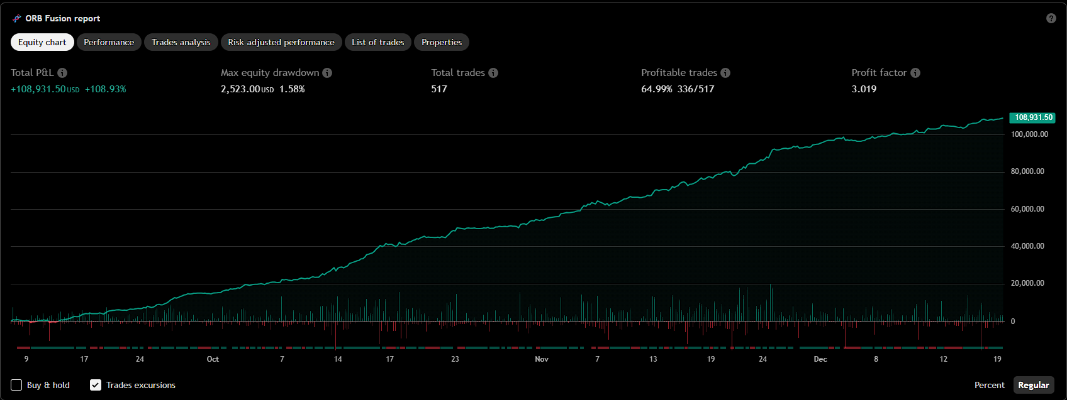
Task: Click the Max equity drawdown label
Action: [x=270, y=73]
